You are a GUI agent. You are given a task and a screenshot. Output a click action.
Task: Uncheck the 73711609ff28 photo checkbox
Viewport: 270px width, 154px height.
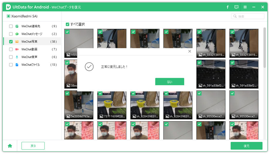tap(100, 93)
